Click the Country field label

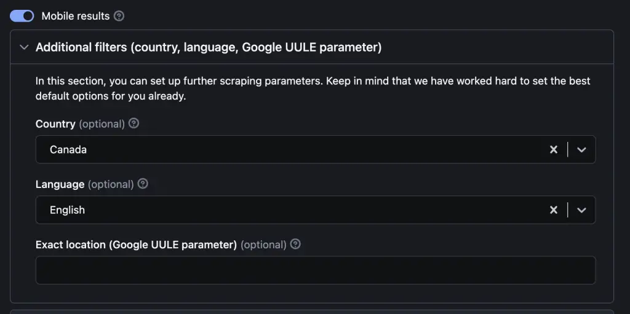tap(55, 124)
